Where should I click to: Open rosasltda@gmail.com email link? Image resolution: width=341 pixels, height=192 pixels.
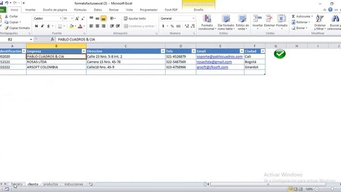point(214,62)
